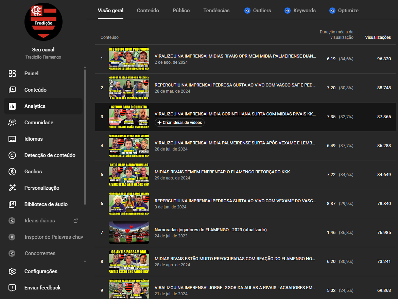The width and height of the screenshot is (398, 299).
Task: Click the Idiomas subtitles icon
Action: pyautogui.click(x=12, y=139)
